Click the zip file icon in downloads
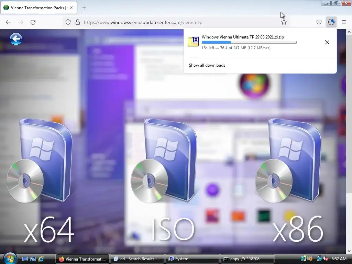This screenshot has width=352, height=264. click(193, 42)
